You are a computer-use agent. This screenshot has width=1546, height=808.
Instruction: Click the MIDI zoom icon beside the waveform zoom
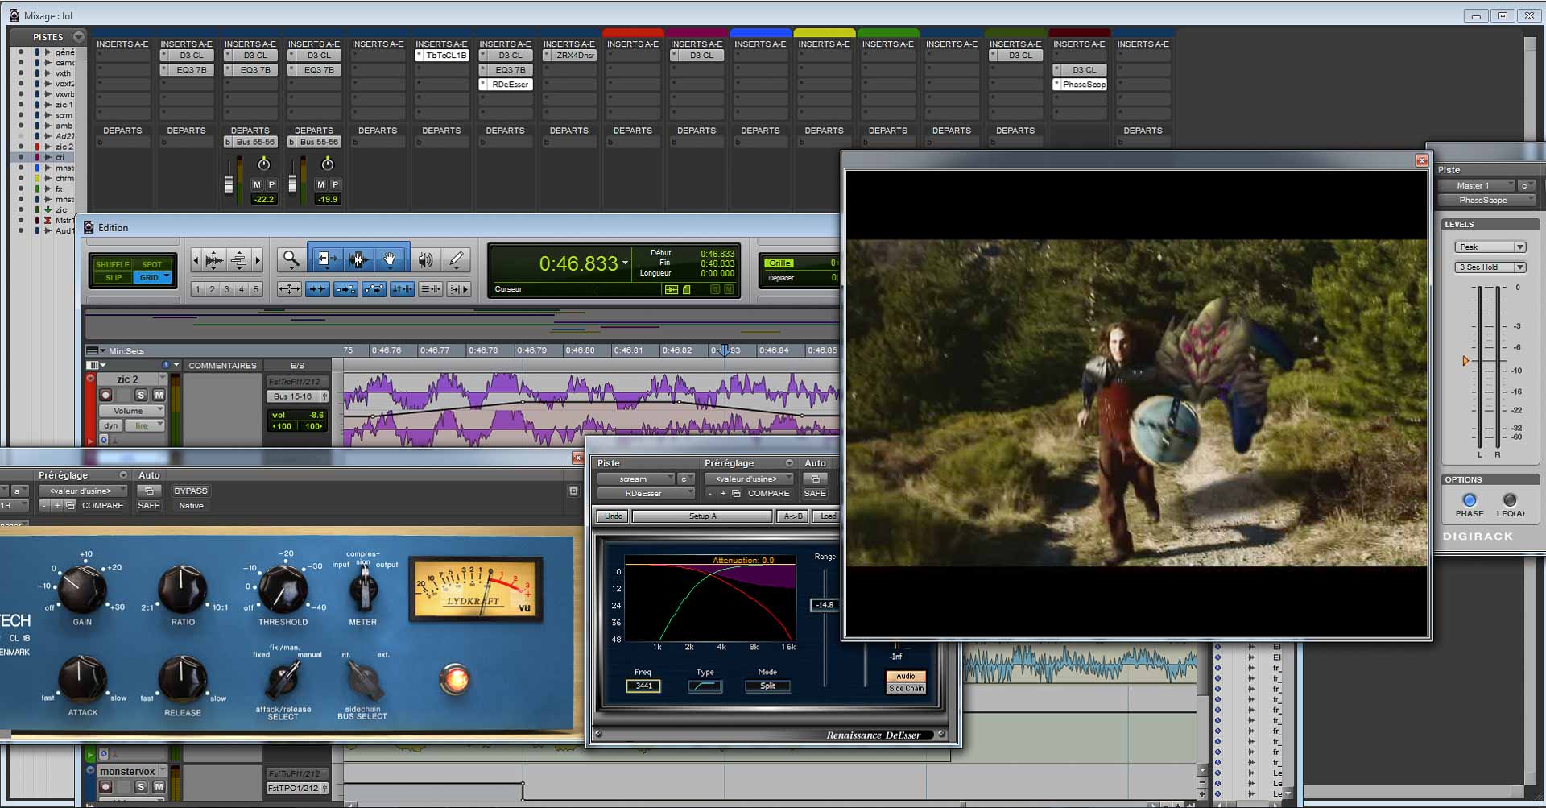239,259
